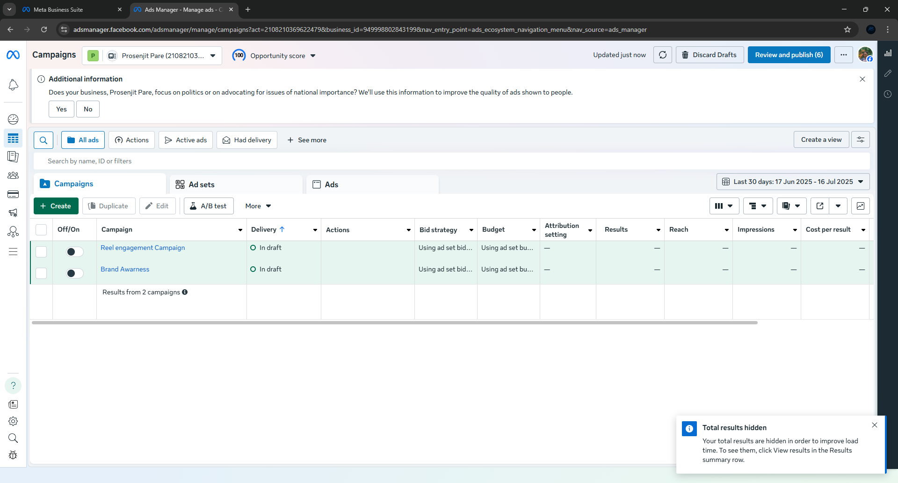Screen dimensions: 898x483
Task: Select the All ads view
Action: pos(83,140)
